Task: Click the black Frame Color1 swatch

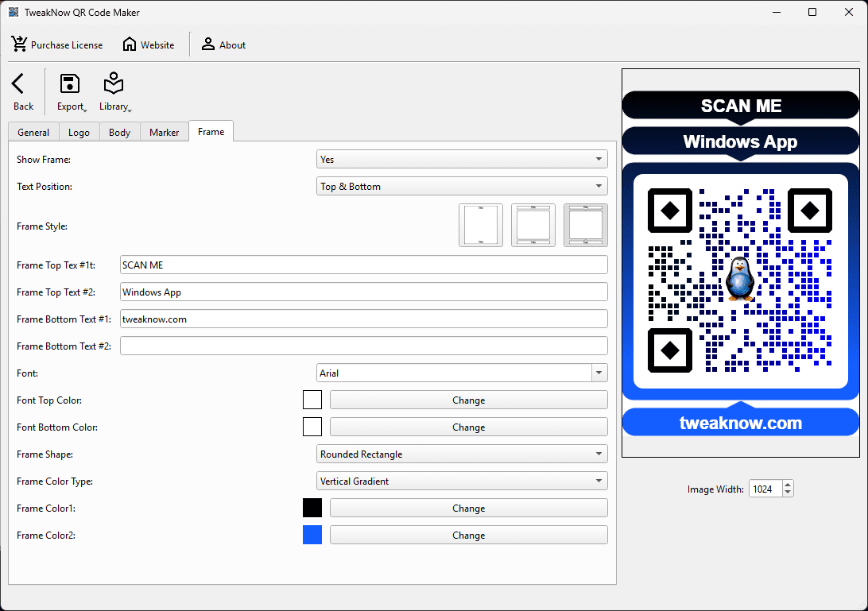Action: [312, 508]
